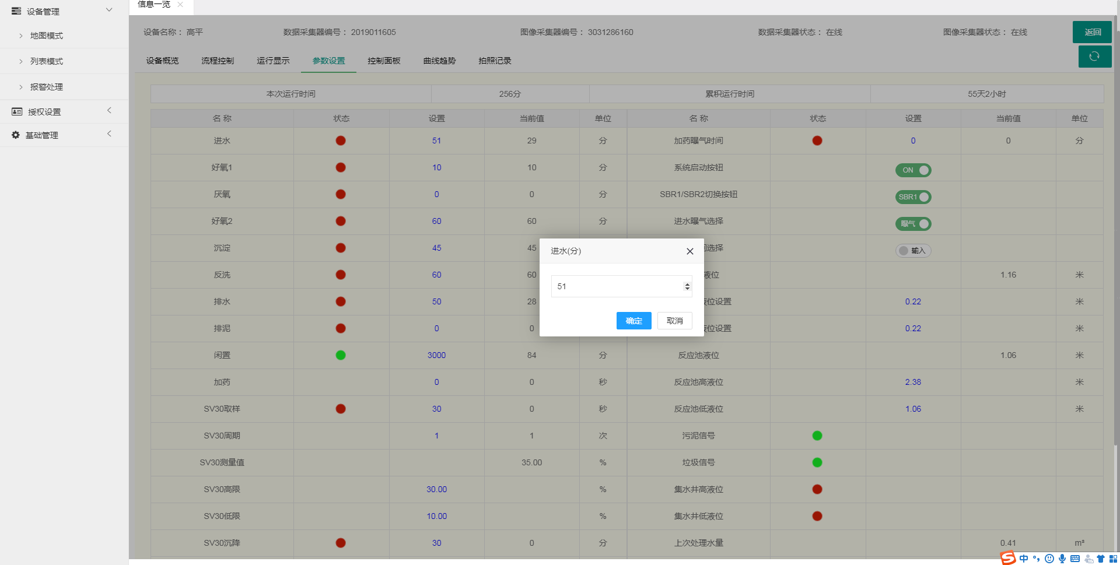This screenshot has width=1120, height=565.
Task: Click the Sogou emoji smiley icon
Action: click(1049, 559)
